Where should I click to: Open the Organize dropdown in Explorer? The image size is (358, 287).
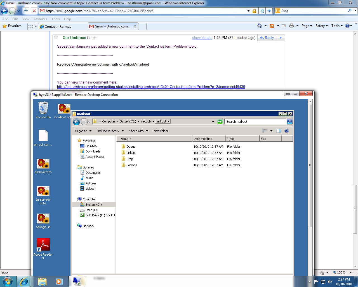pyautogui.click(x=83, y=131)
